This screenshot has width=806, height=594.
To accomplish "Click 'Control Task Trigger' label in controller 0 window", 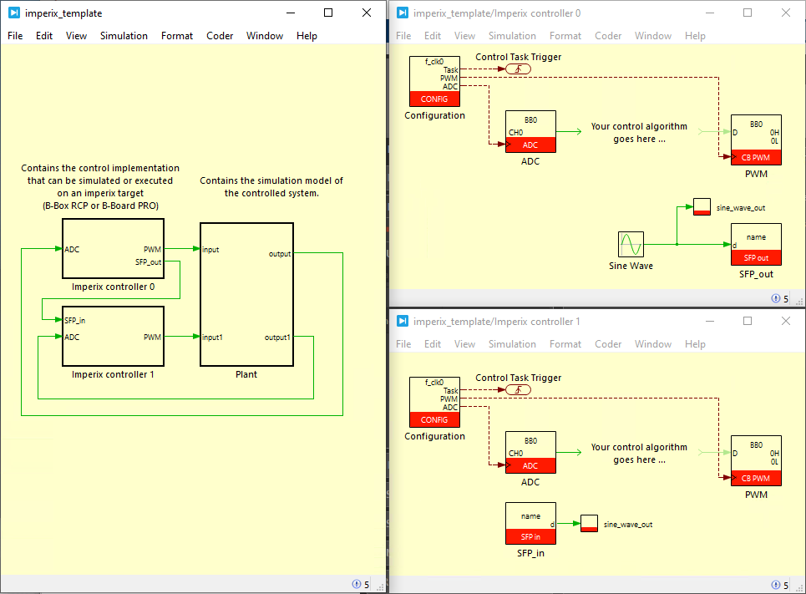I will [518, 57].
